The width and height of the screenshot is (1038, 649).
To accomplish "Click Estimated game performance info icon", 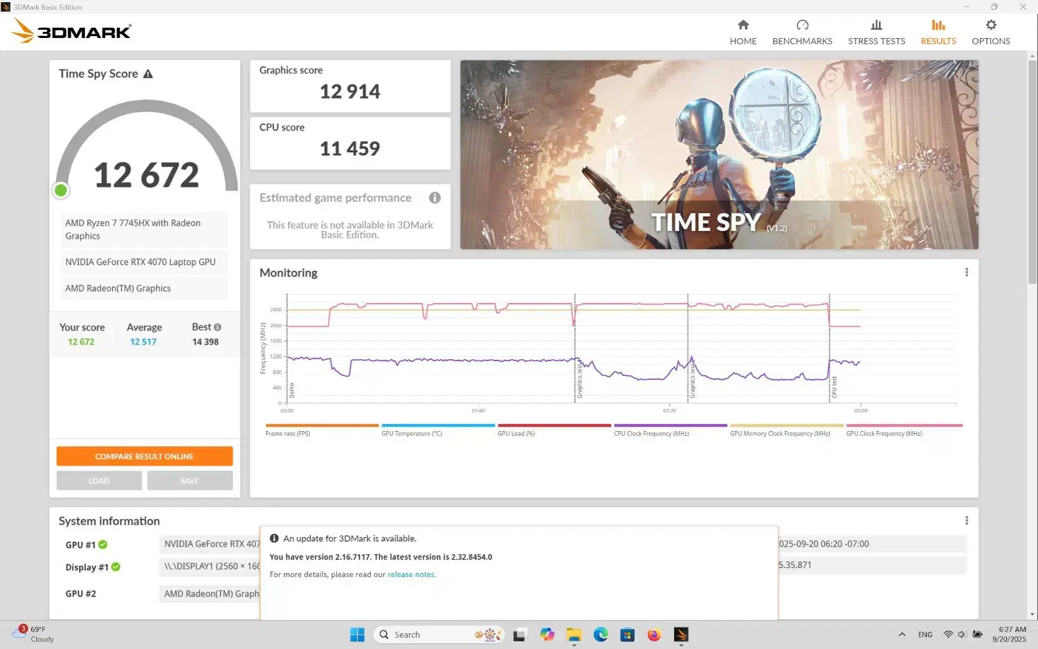I will tap(435, 198).
